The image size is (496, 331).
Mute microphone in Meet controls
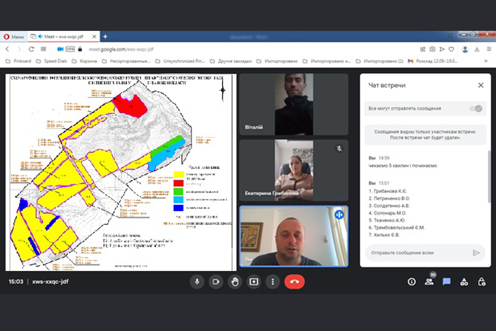coord(197,281)
